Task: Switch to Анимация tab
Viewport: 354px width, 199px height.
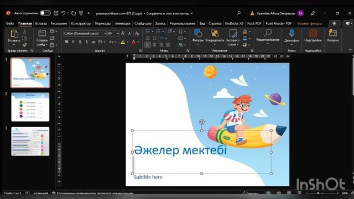Action: click(123, 23)
